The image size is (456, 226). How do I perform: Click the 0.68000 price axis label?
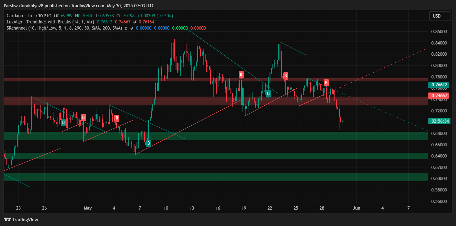[x=439, y=133]
